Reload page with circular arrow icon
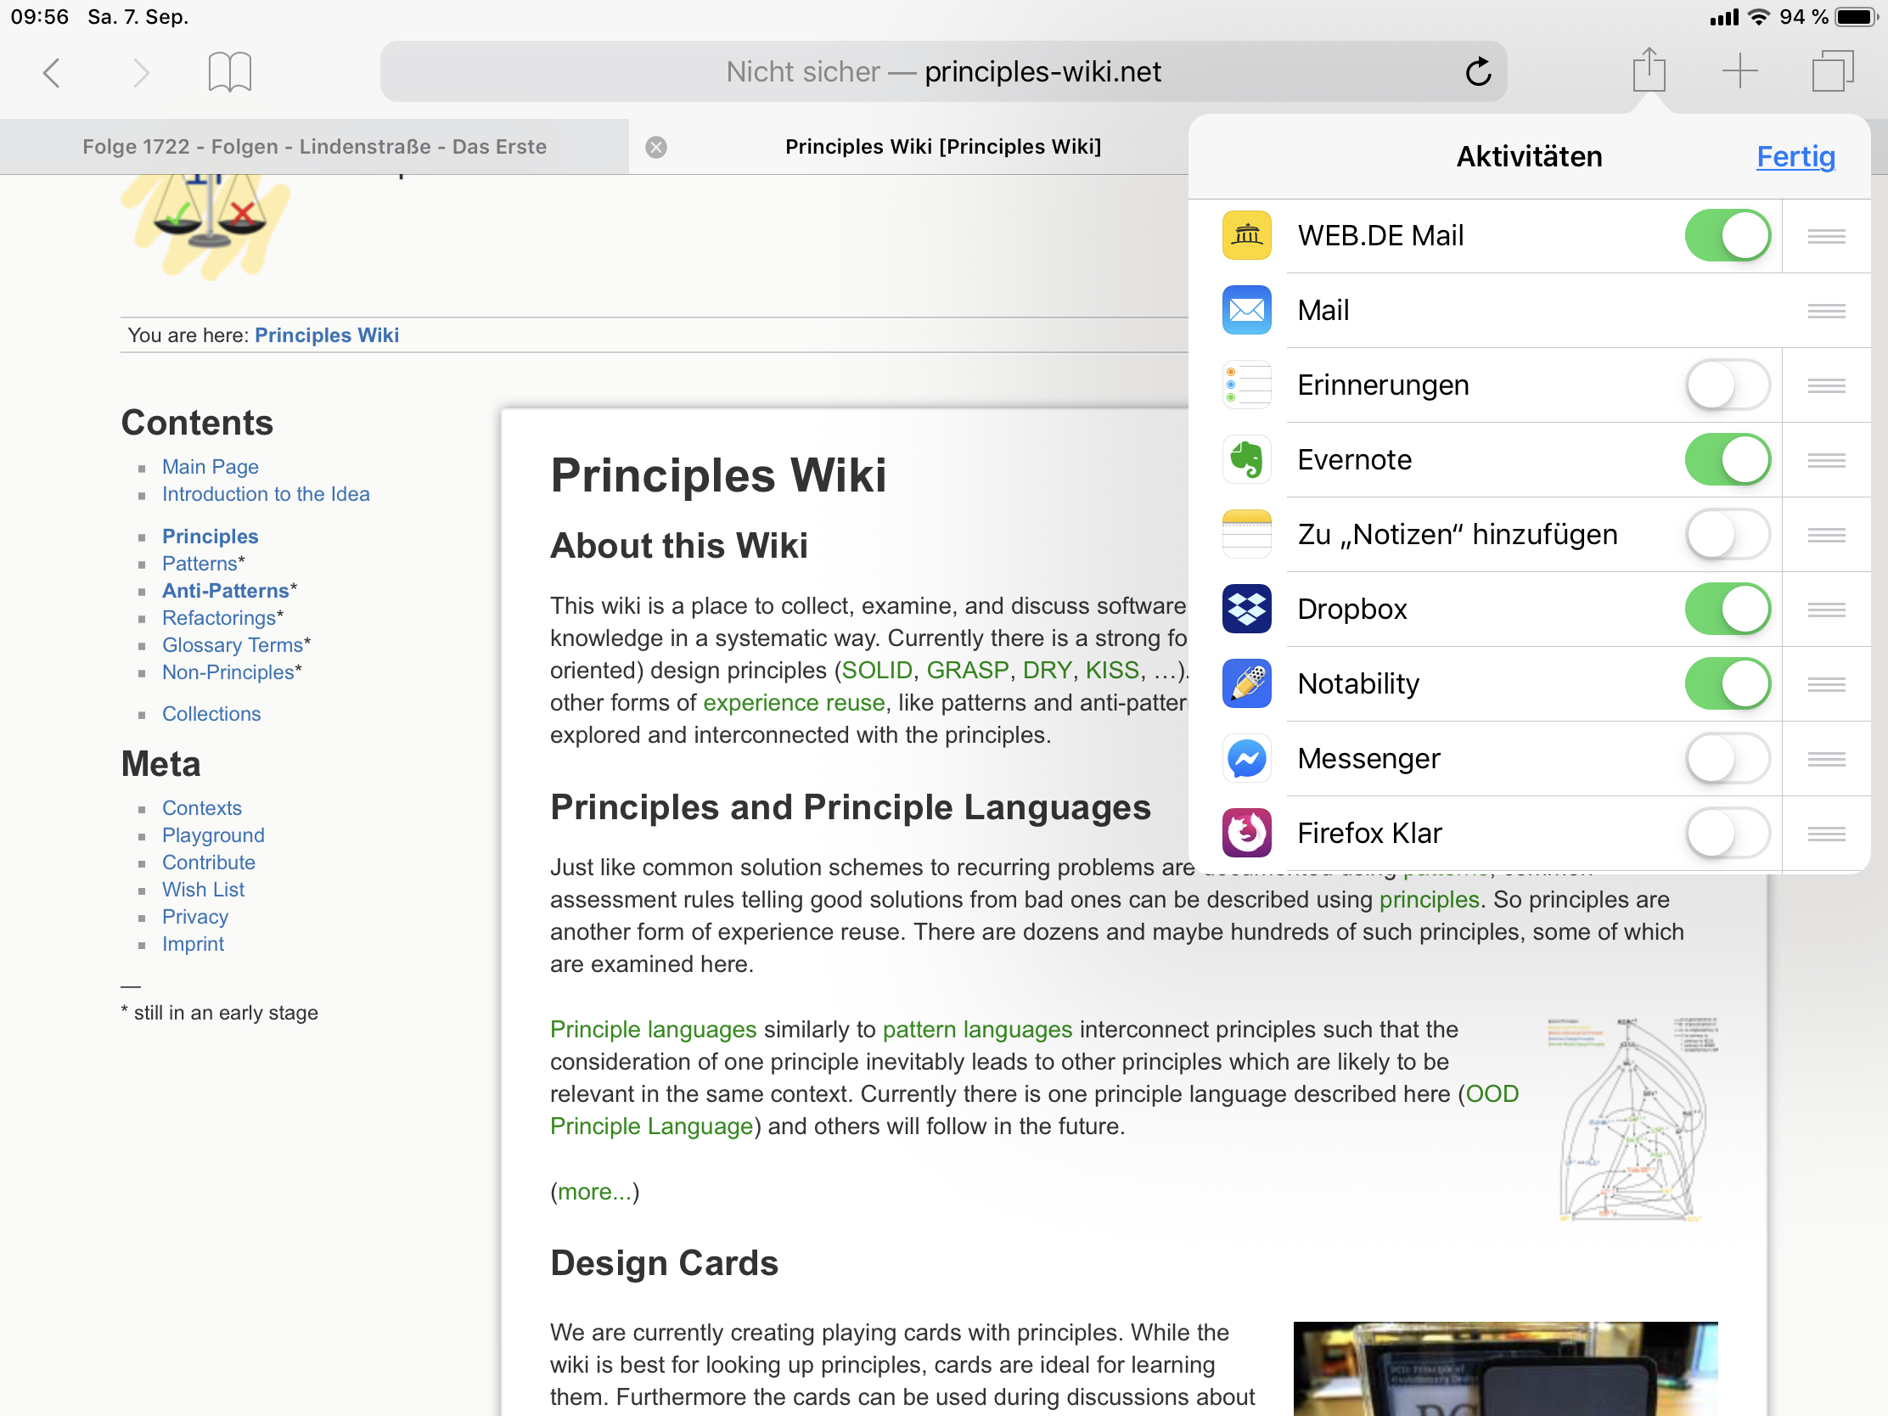1888x1416 pixels. pos(1477,71)
